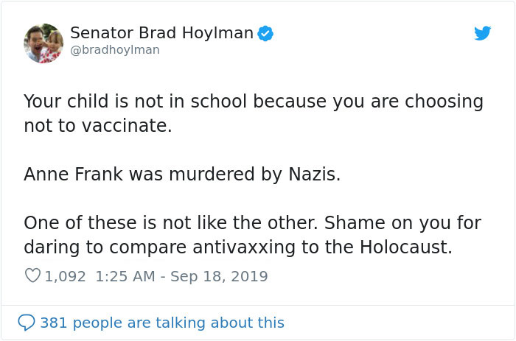
Task: Click the word "Holocaust." in the tweet
Action: 405,247
